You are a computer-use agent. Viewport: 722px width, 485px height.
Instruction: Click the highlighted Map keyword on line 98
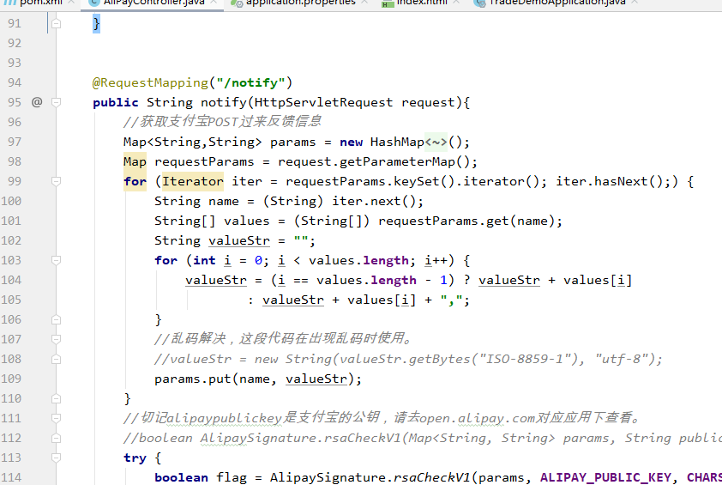135,162
